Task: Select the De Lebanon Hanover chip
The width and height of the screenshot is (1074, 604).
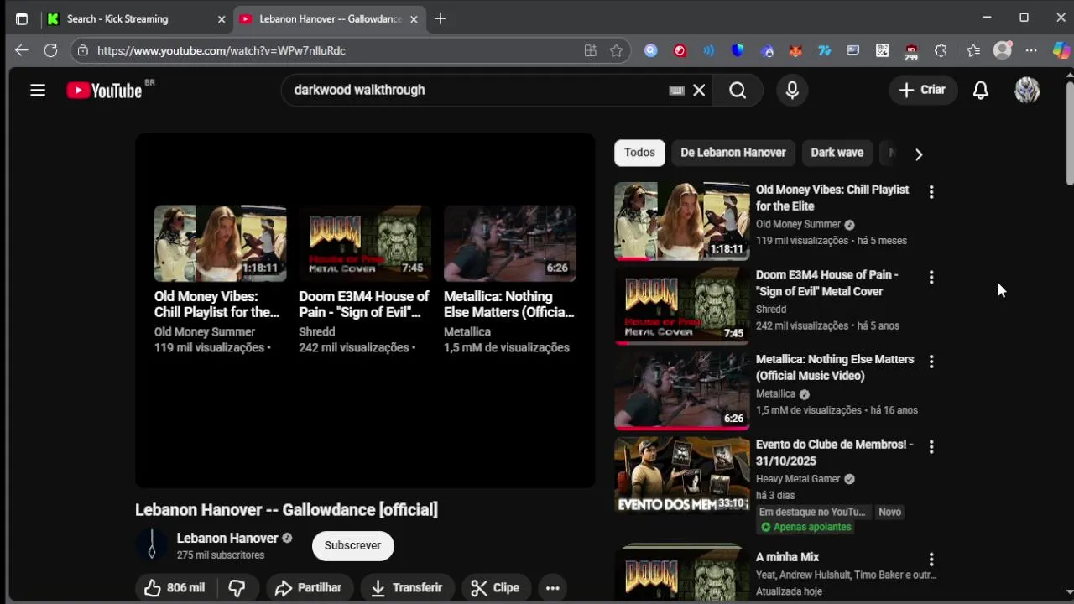Action: coord(733,153)
